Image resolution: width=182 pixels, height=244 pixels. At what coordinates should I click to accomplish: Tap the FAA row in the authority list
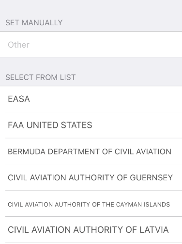pyautogui.click(x=91, y=125)
